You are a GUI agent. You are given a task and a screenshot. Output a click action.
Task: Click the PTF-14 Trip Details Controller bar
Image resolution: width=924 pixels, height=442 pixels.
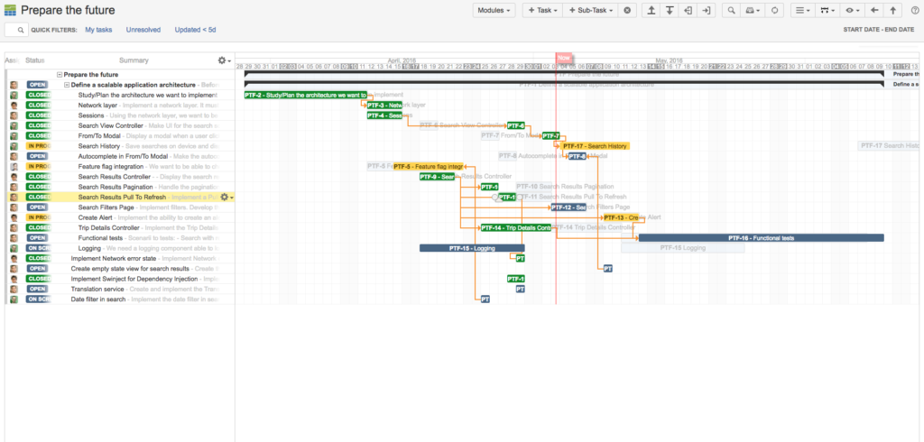click(515, 227)
